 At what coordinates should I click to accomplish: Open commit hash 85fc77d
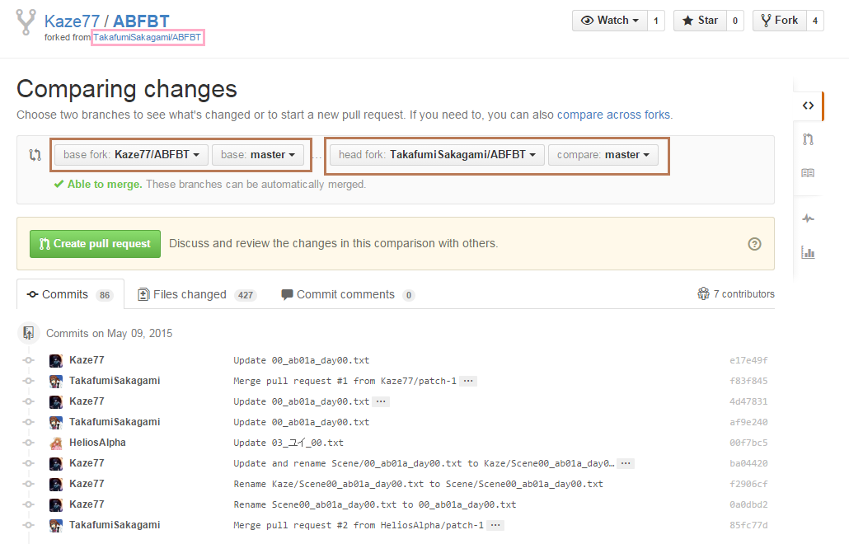(748, 525)
